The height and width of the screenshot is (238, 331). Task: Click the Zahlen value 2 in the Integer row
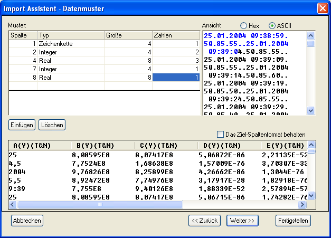point(176,52)
